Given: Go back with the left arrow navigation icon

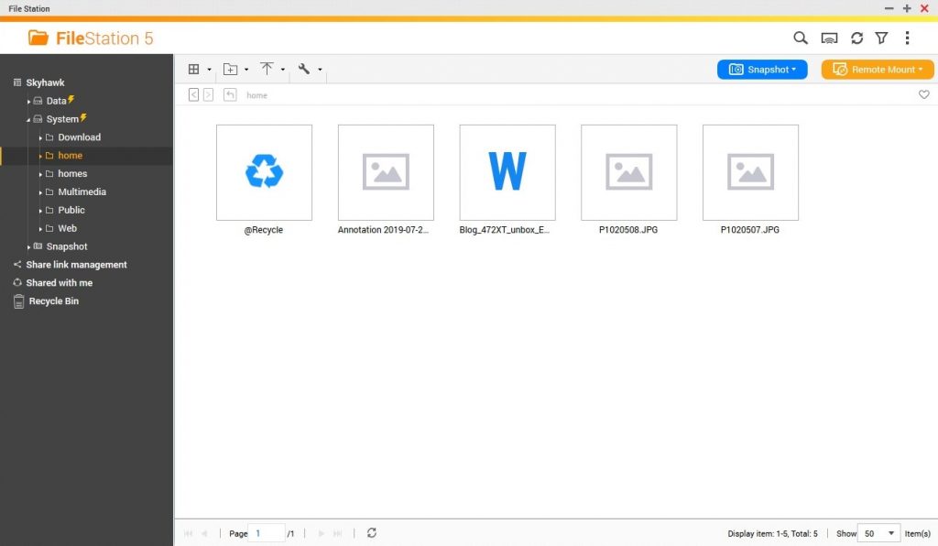Looking at the screenshot, I should (193, 95).
